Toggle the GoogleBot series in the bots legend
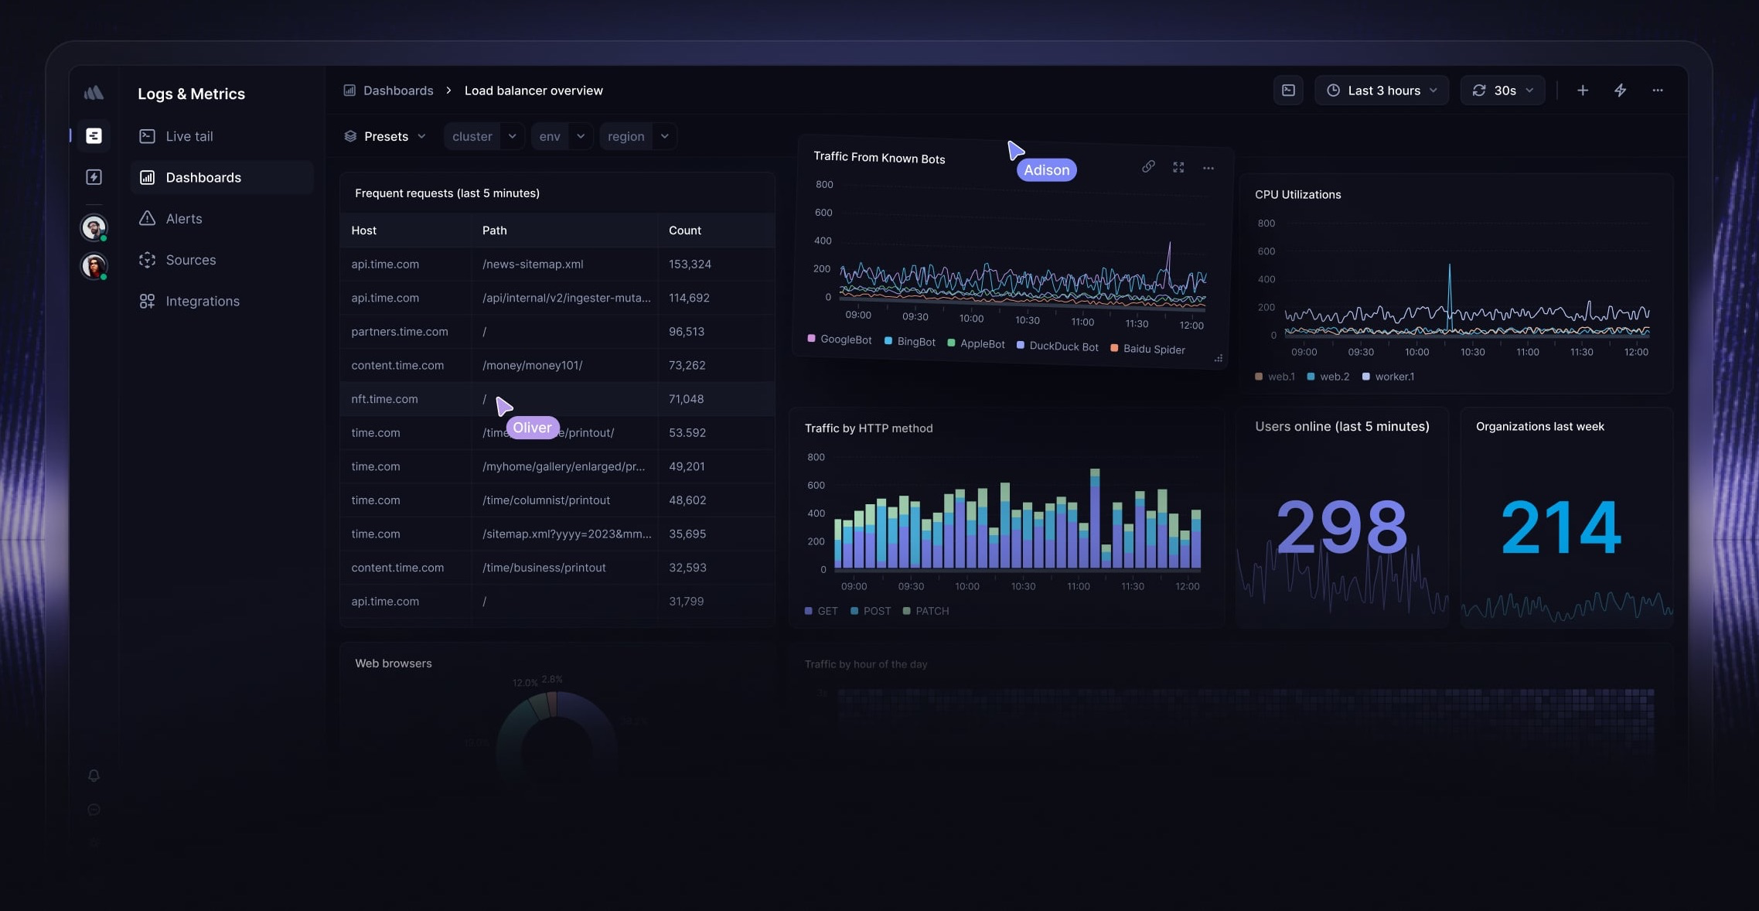This screenshot has height=911, width=1759. coord(838,339)
